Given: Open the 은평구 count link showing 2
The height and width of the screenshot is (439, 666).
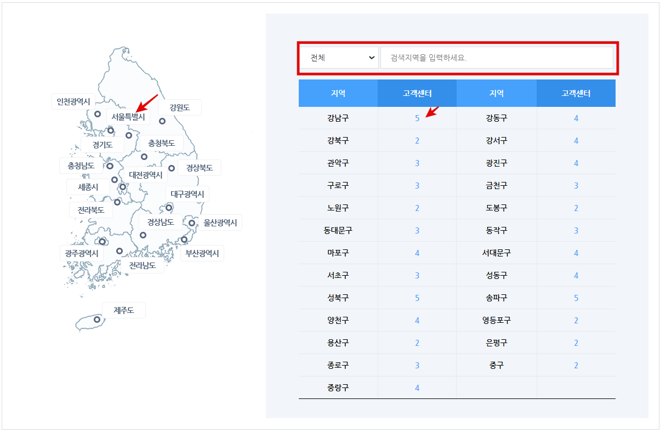Looking at the screenshot, I should point(576,342).
